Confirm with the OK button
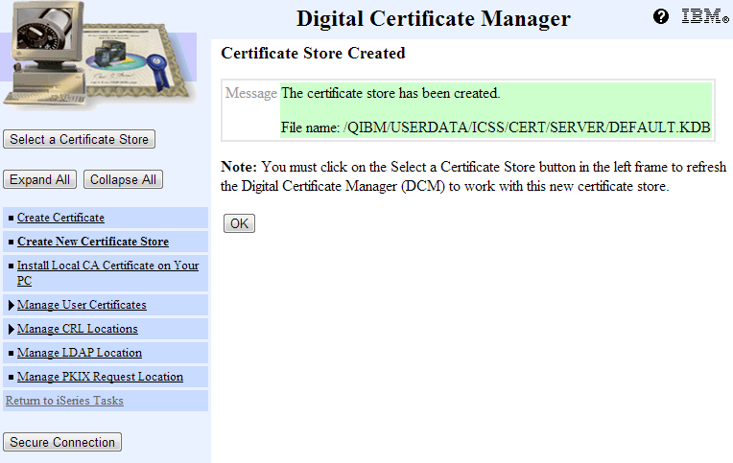The image size is (733, 463). point(239,223)
